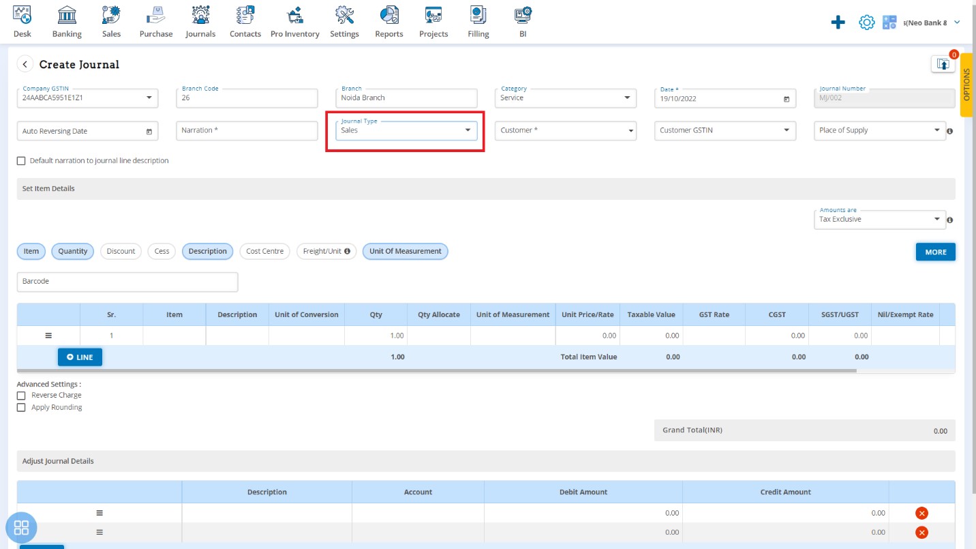Tick the Apply Rounding checkbox

tap(21, 408)
